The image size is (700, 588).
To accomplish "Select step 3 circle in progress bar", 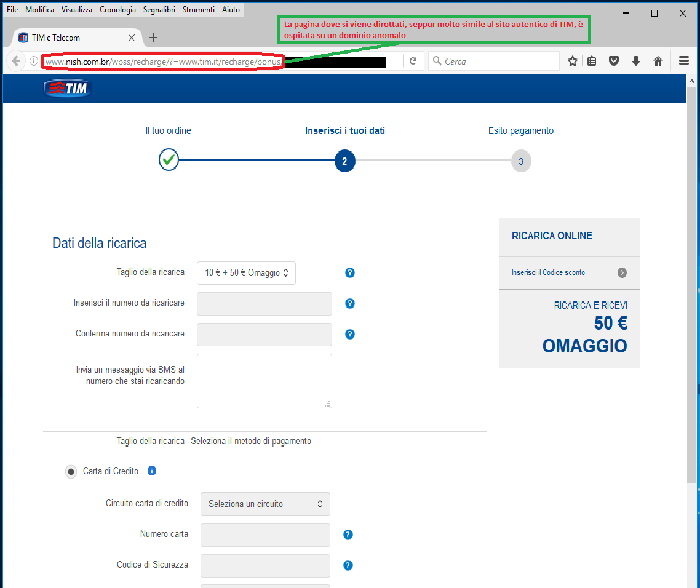I will (521, 162).
